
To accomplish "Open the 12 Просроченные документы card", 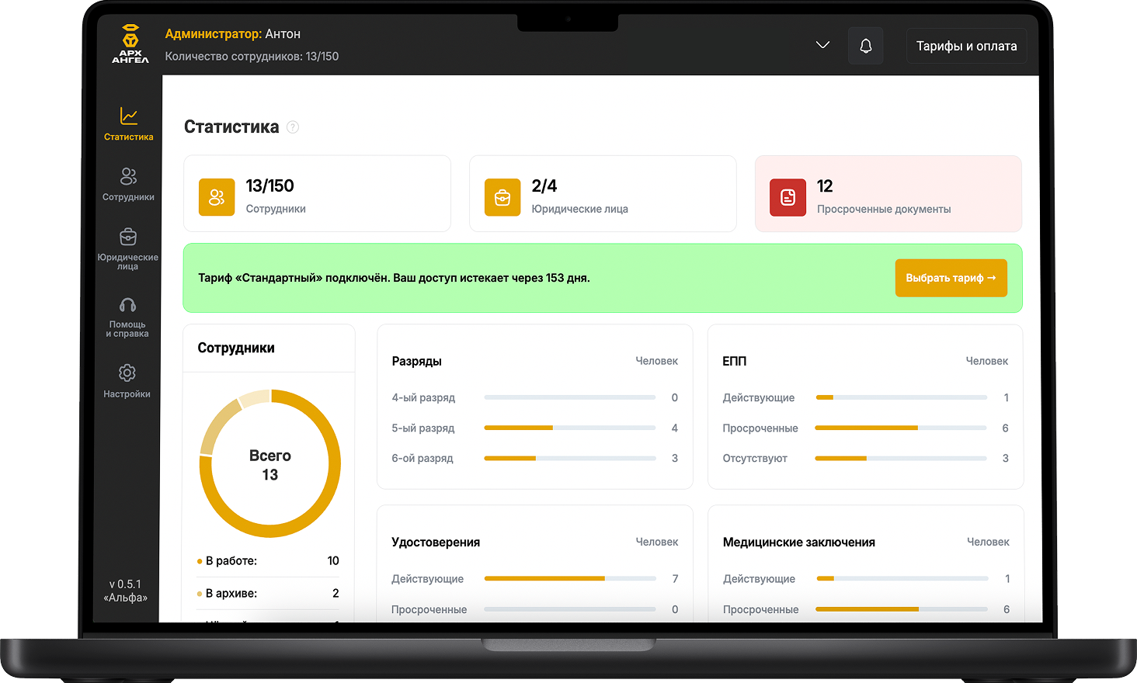I will click(x=888, y=193).
